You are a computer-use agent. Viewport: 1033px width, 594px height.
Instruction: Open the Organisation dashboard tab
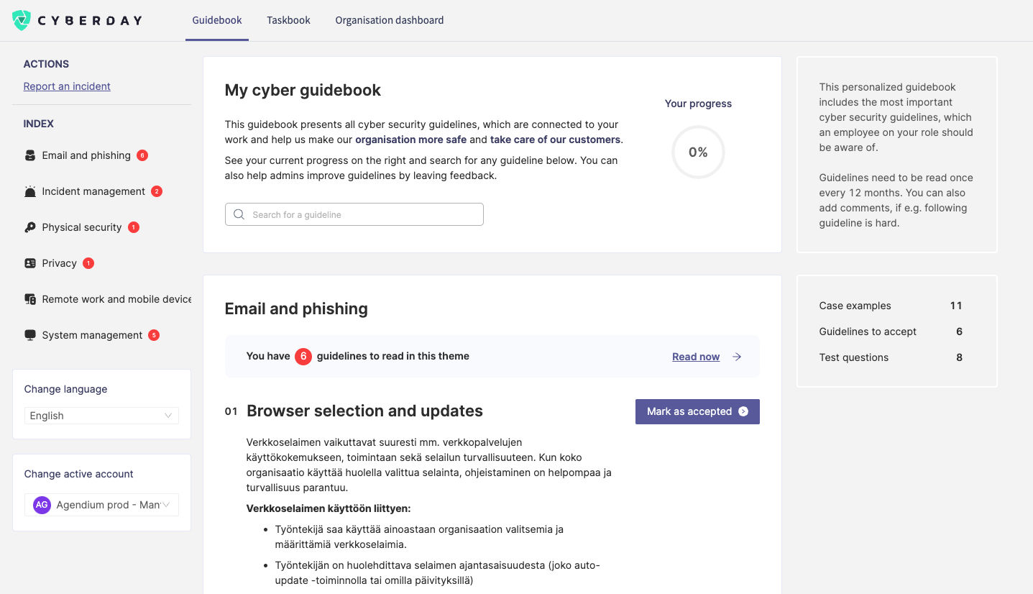pos(389,20)
